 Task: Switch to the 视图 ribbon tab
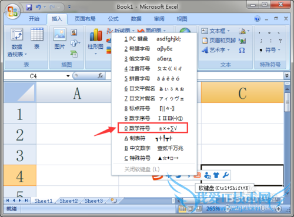(x=182, y=19)
